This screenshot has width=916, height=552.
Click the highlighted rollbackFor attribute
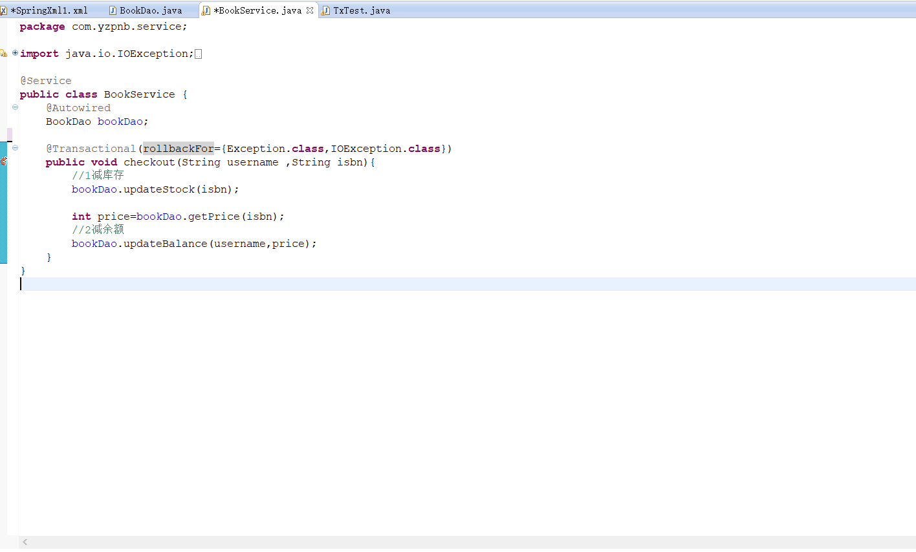pos(178,149)
